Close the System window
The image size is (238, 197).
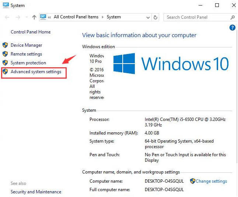pyautogui.click(x=234, y=5)
